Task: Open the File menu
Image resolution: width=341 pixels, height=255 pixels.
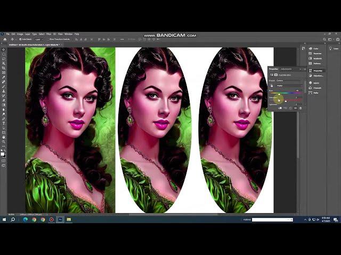Action: click(8, 34)
